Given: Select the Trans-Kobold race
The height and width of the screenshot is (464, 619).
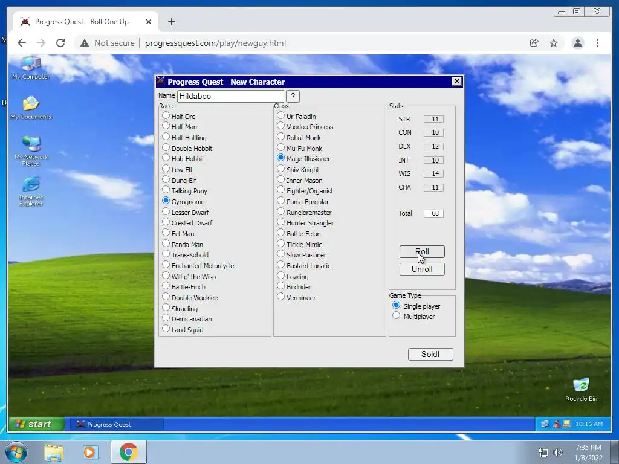Looking at the screenshot, I should point(166,254).
